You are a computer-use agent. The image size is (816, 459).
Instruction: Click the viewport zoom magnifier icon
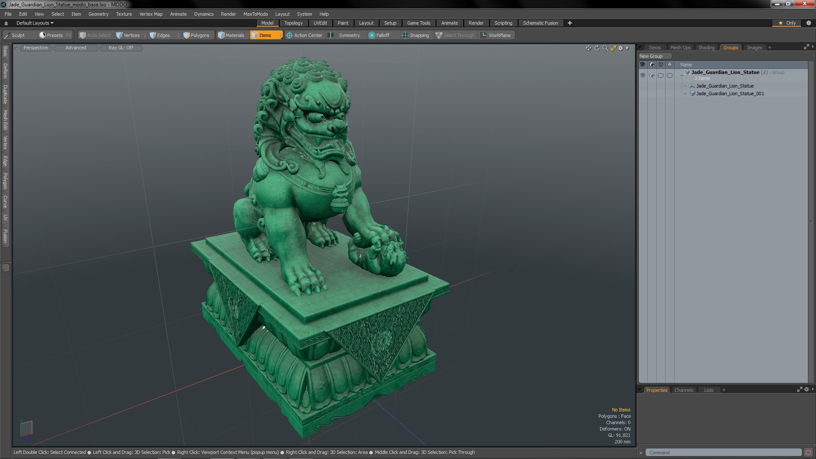pyautogui.click(x=605, y=48)
